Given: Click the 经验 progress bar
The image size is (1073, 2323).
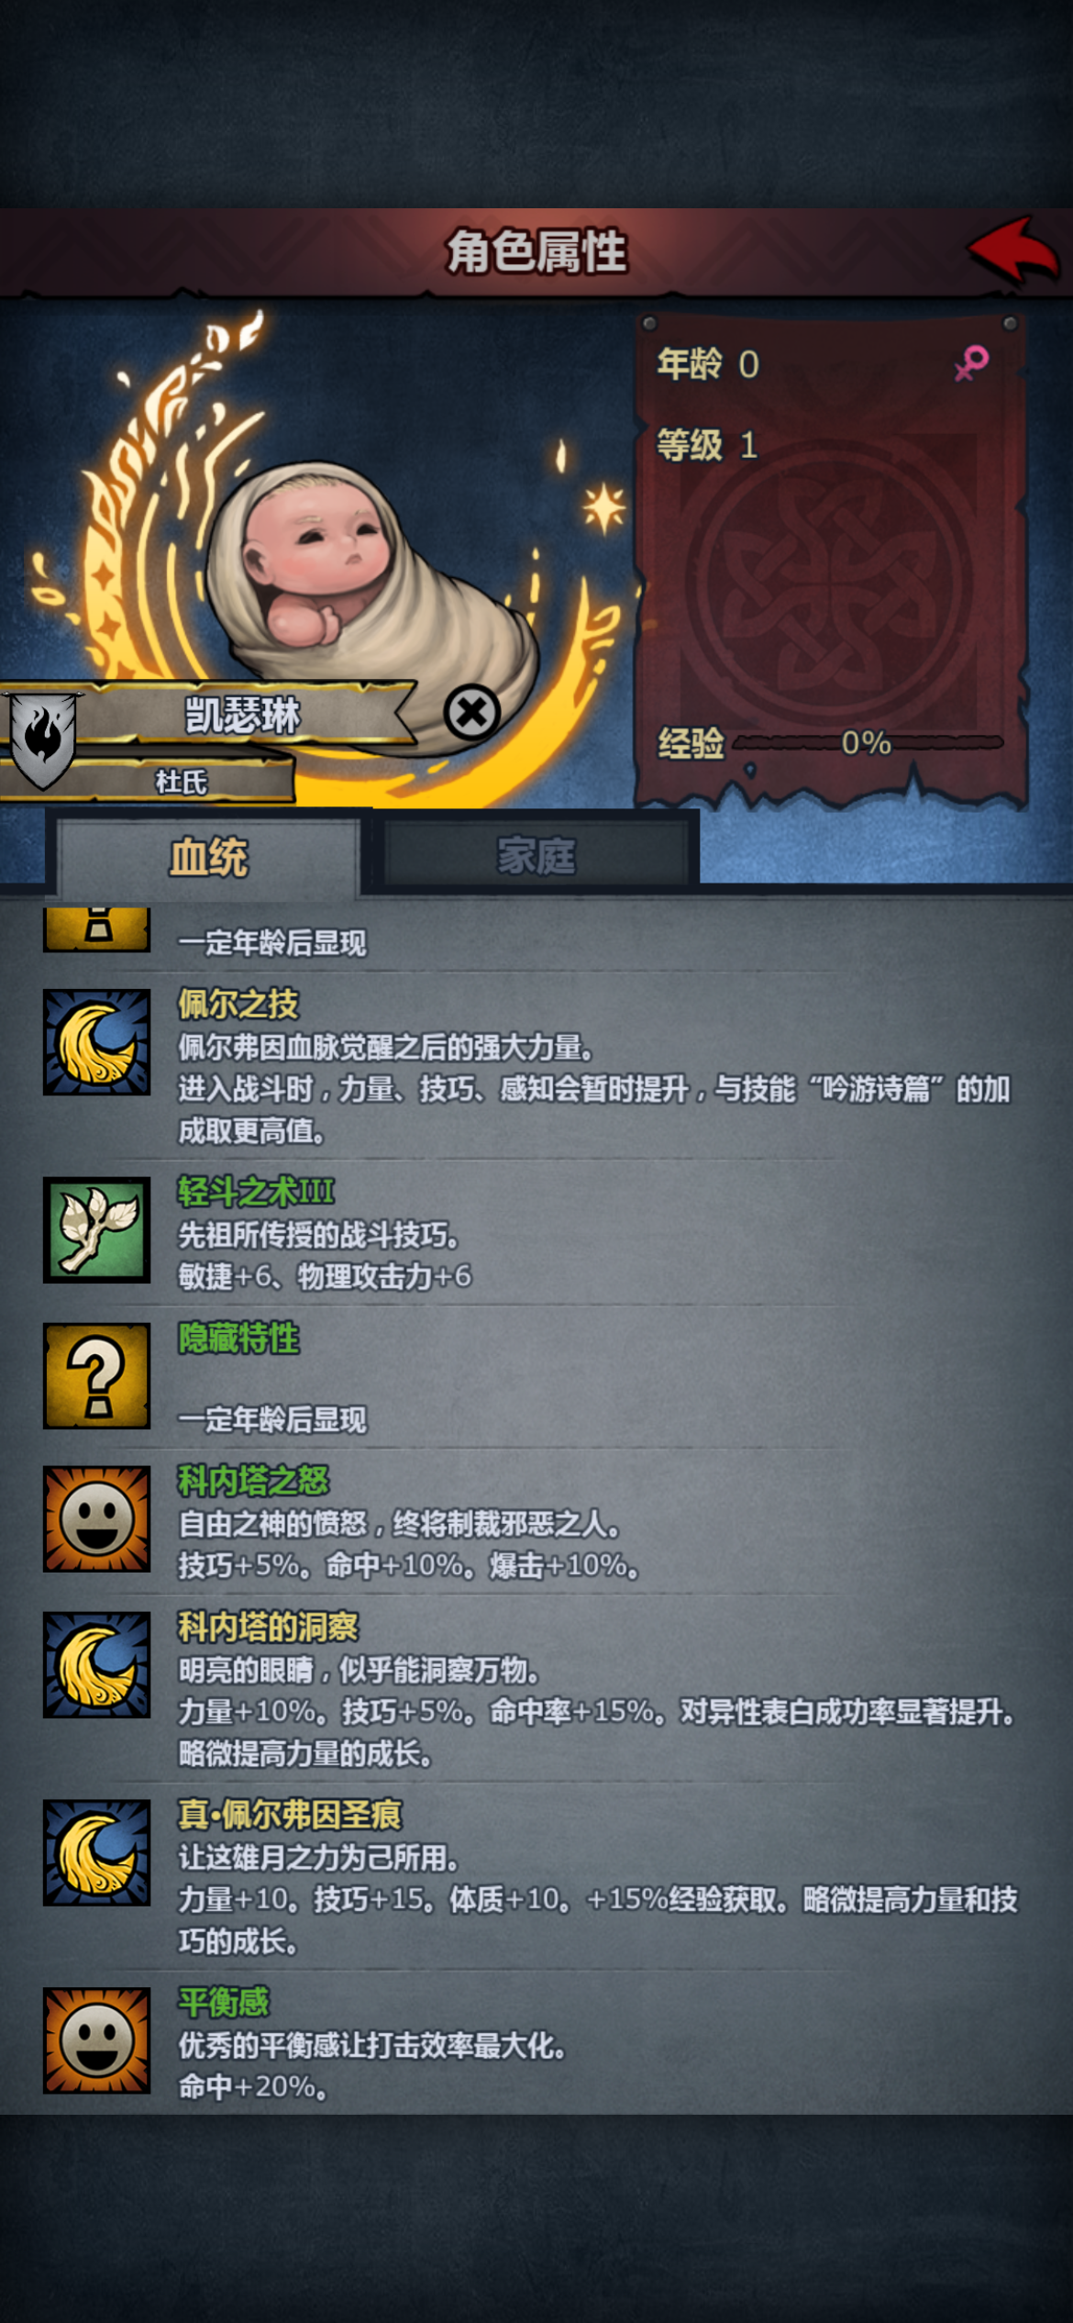Looking at the screenshot, I should click(868, 742).
